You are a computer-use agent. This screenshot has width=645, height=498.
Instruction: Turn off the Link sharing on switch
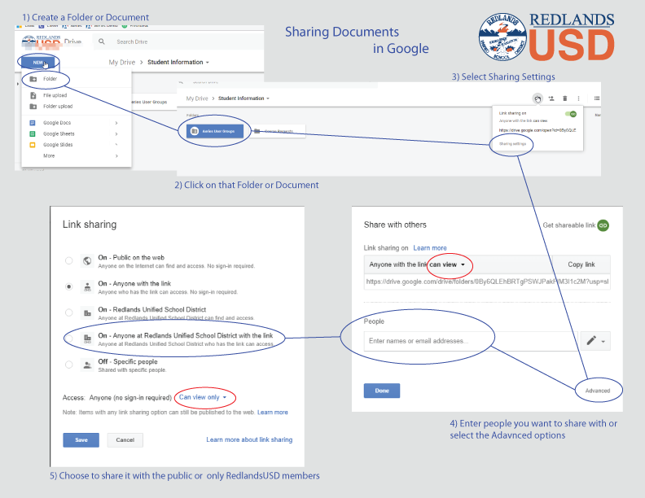pos(571,114)
